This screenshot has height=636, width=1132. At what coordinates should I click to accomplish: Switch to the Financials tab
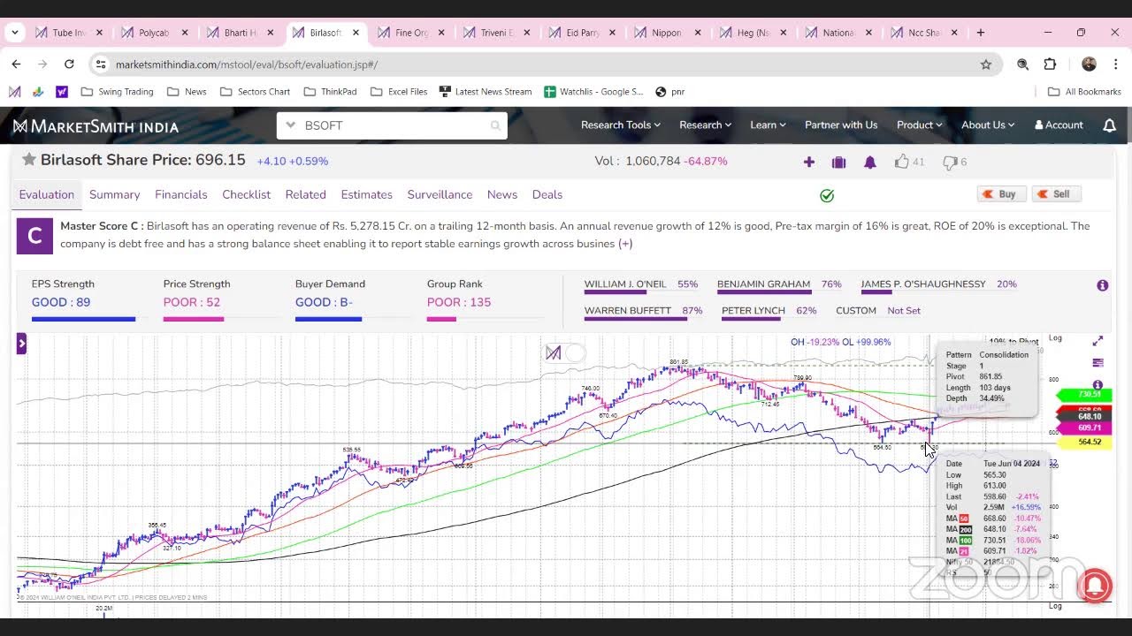tap(181, 194)
